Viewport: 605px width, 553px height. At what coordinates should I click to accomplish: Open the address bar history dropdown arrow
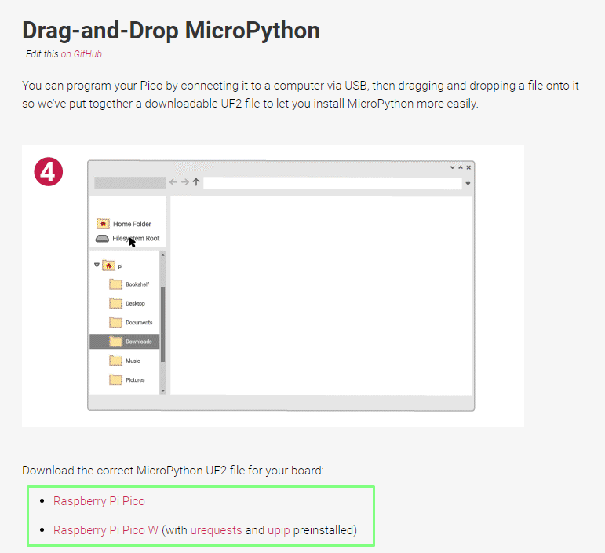(468, 183)
